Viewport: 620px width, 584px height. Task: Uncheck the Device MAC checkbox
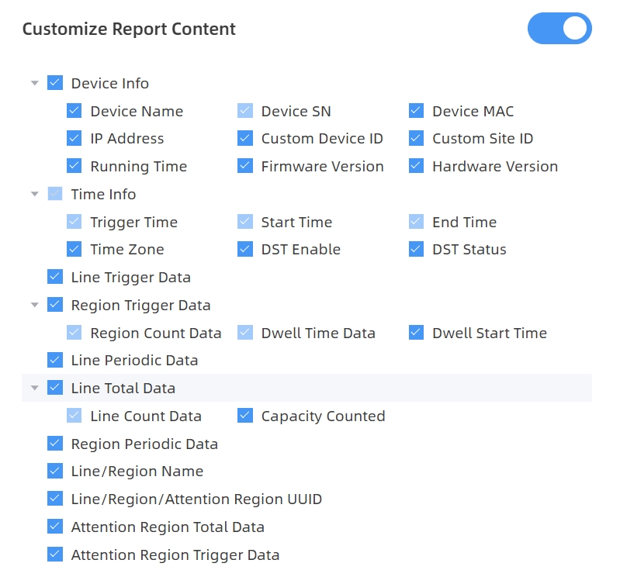(x=417, y=111)
